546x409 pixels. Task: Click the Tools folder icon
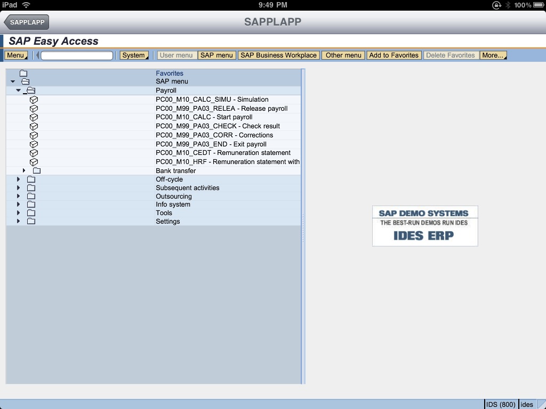pyautogui.click(x=31, y=213)
